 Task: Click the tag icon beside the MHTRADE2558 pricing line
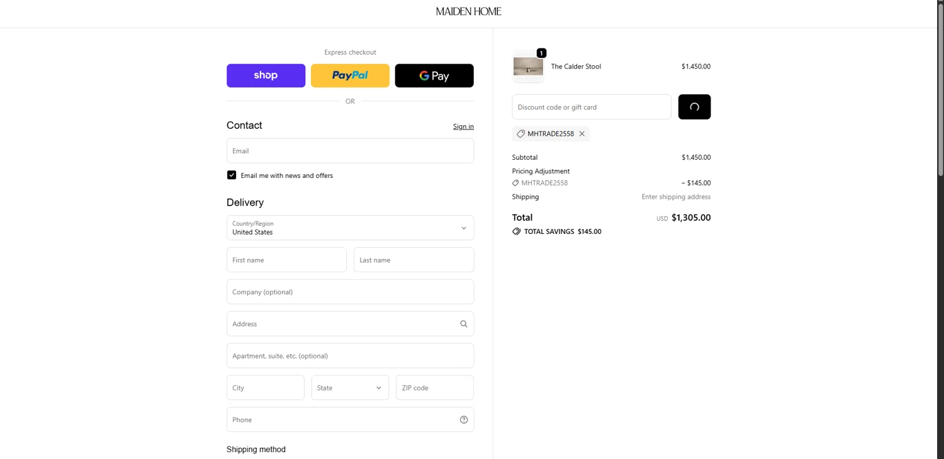pos(515,183)
